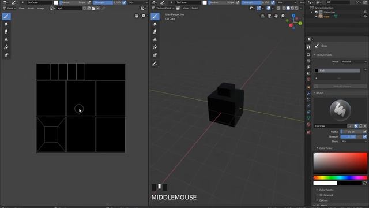Open the Tool tab in the properties editor
The image size is (369, 208).
pyautogui.click(x=308, y=47)
